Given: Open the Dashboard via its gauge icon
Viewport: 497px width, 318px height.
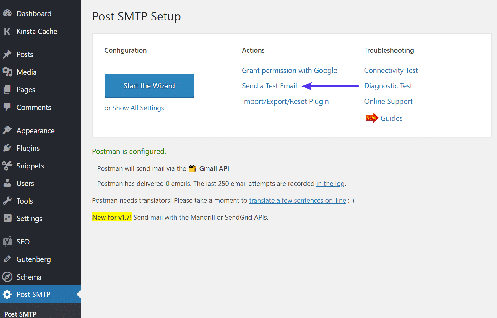Looking at the screenshot, I should click(x=7, y=13).
